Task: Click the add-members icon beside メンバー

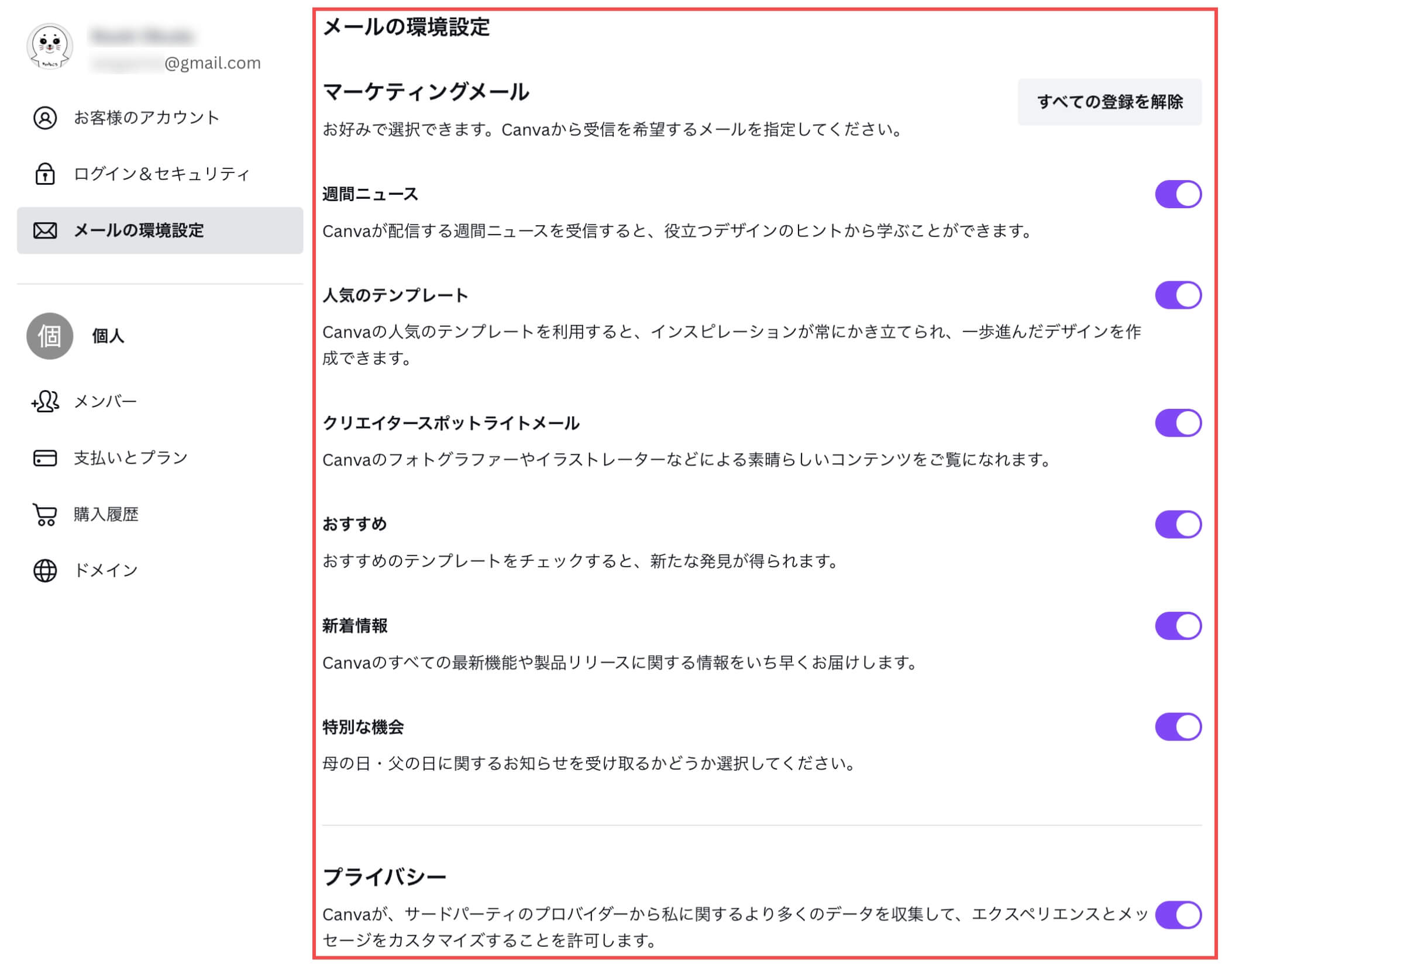Action: [44, 402]
